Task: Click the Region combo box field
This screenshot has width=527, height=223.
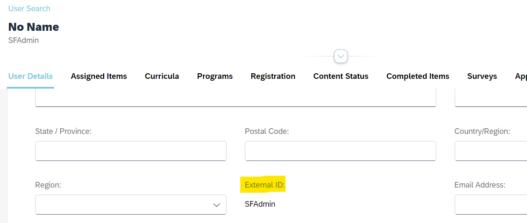Action: pyautogui.click(x=131, y=204)
